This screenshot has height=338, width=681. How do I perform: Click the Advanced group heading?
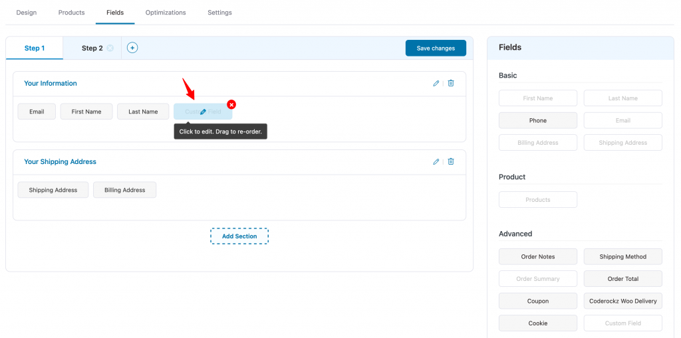pyautogui.click(x=515, y=234)
